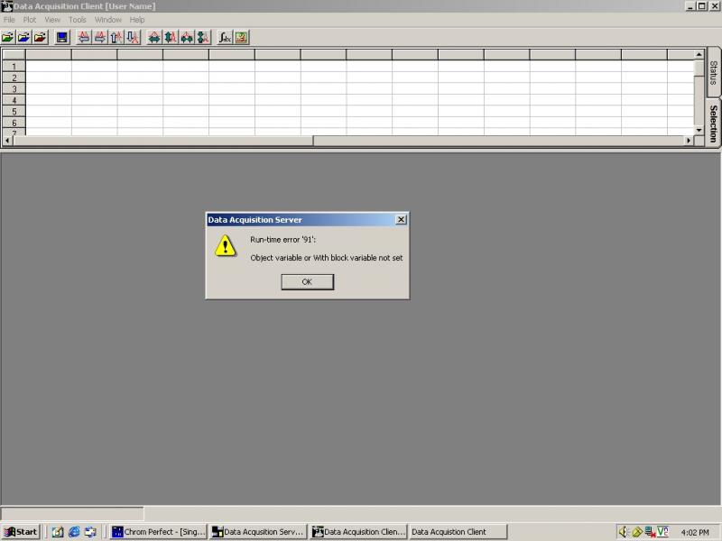
Task: Select row header 1 in the grid
Action: (x=14, y=66)
